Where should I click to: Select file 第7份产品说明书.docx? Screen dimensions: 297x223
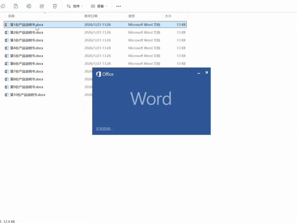coord(27,71)
